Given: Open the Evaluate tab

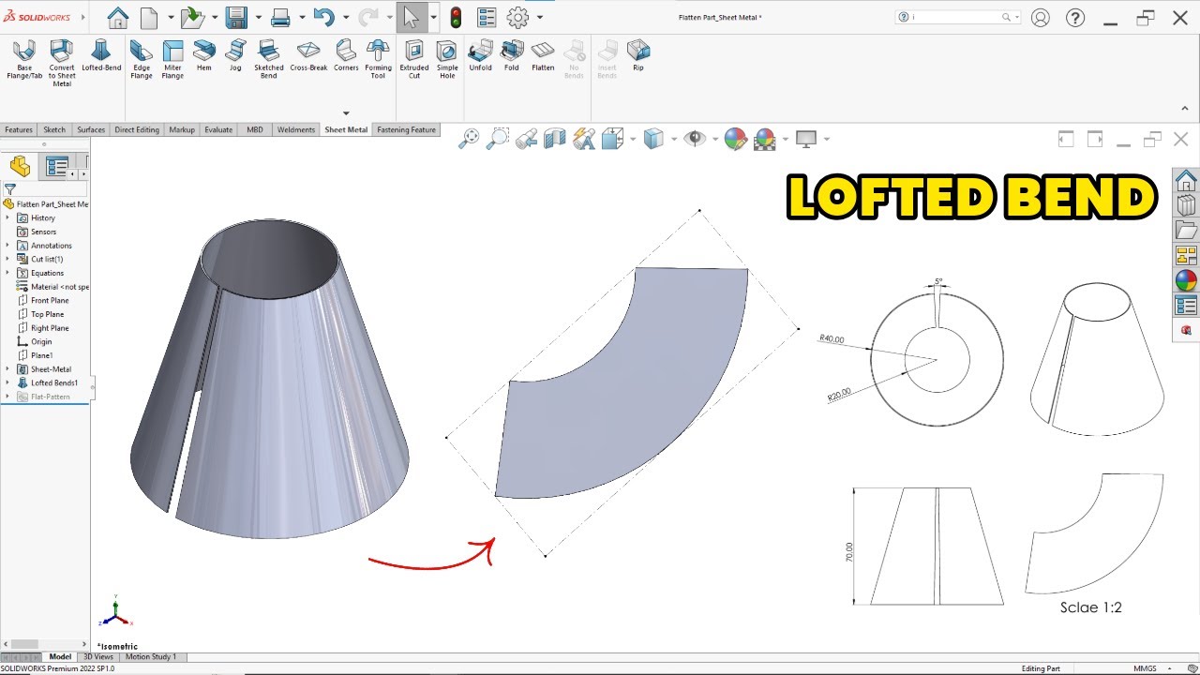Looking at the screenshot, I should pyautogui.click(x=218, y=129).
